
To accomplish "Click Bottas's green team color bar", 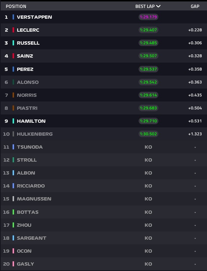I will [13, 212].
